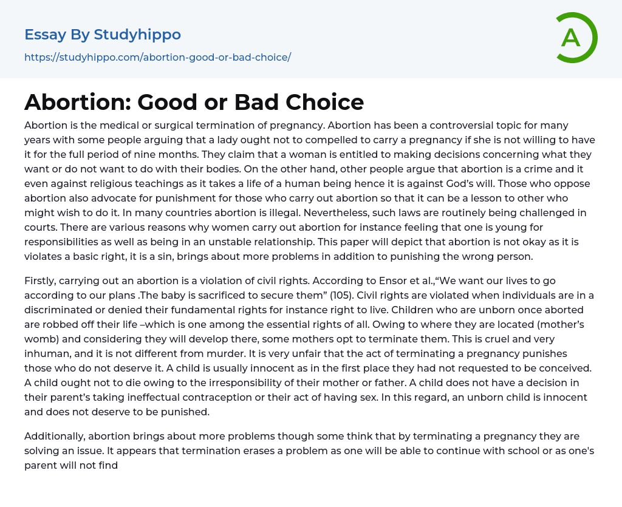The image size is (622, 507).
Task: Click the 'Essay By Studyhippo' header text
Action: click(103, 35)
